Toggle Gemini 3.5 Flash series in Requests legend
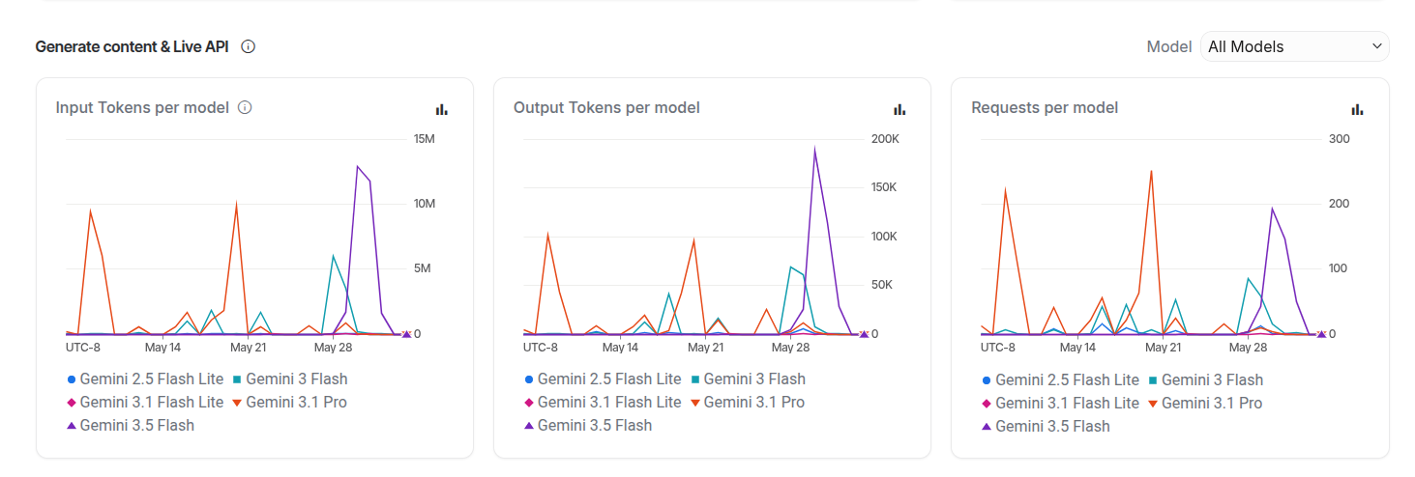The image size is (1415, 477). (1046, 426)
